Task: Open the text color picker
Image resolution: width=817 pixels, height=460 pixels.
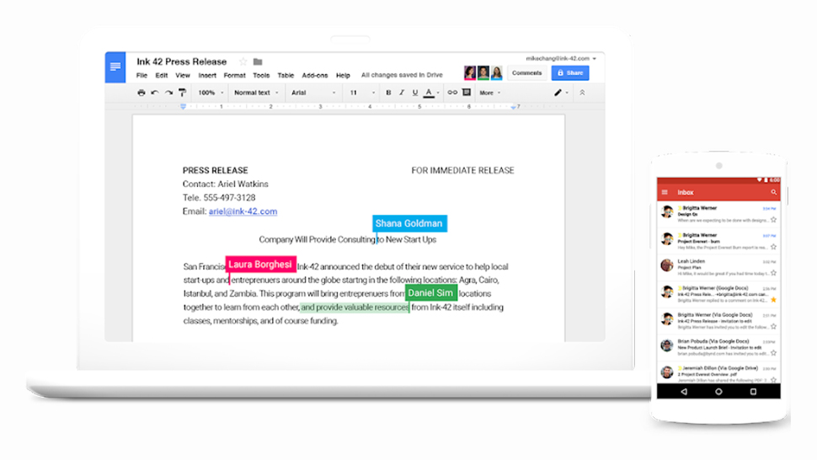Action: point(430,93)
